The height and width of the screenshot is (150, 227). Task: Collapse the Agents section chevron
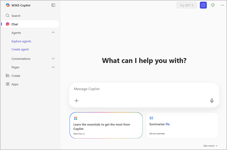pos(53,32)
